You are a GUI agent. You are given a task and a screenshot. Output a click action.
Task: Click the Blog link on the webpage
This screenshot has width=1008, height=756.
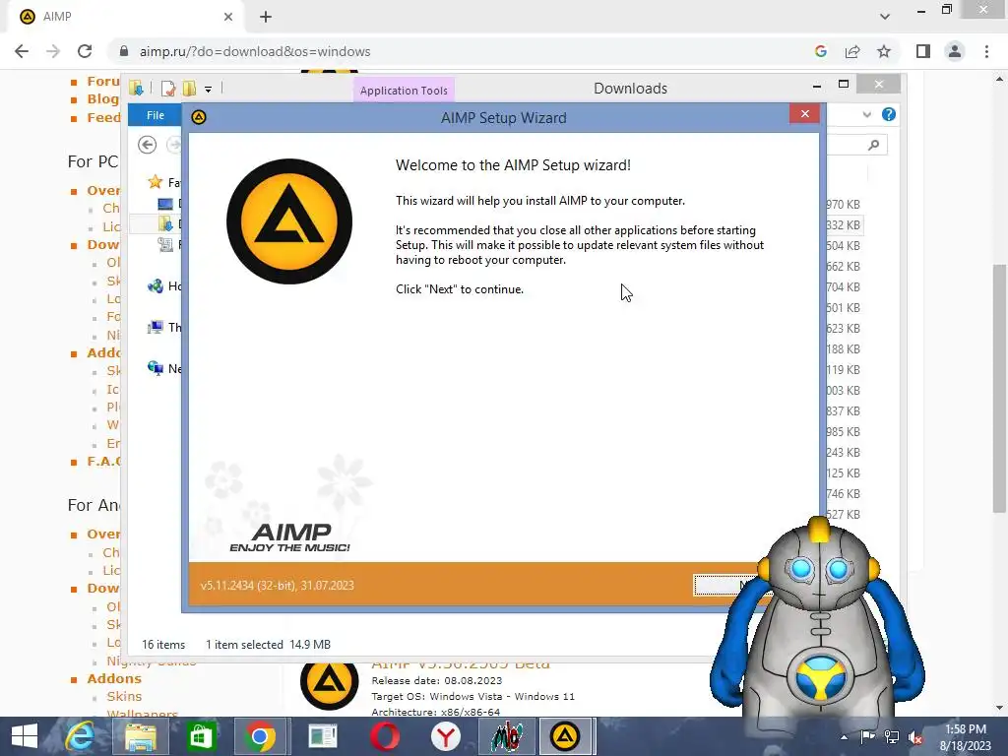point(102,99)
